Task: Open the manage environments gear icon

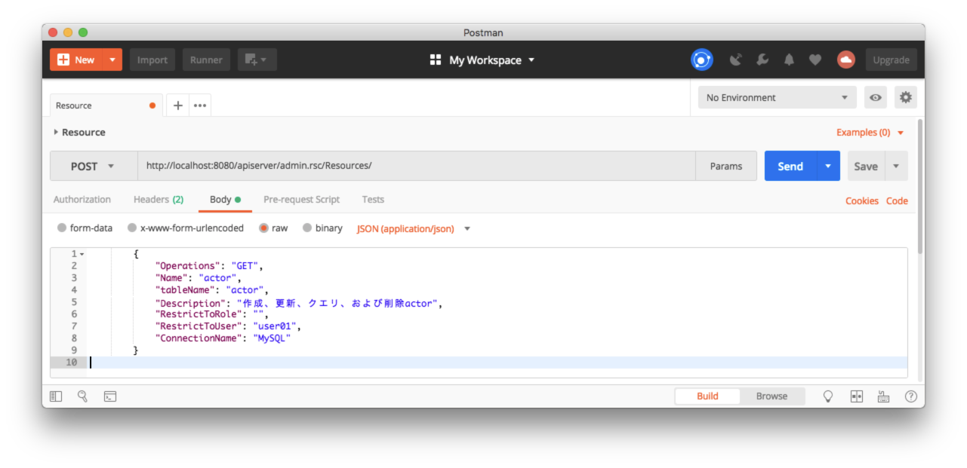Action: [x=906, y=98]
